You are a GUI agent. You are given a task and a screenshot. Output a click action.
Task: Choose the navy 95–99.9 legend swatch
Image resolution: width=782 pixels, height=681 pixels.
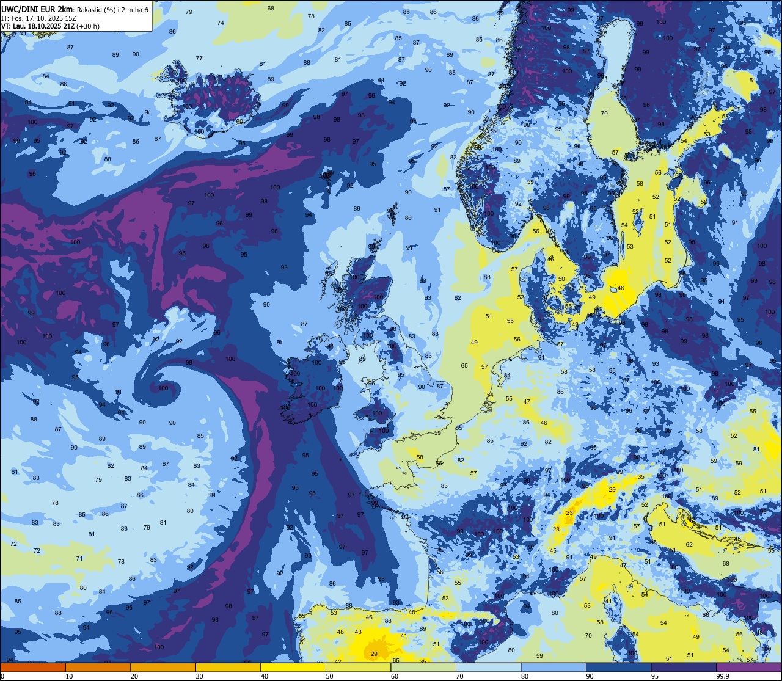(684, 667)
